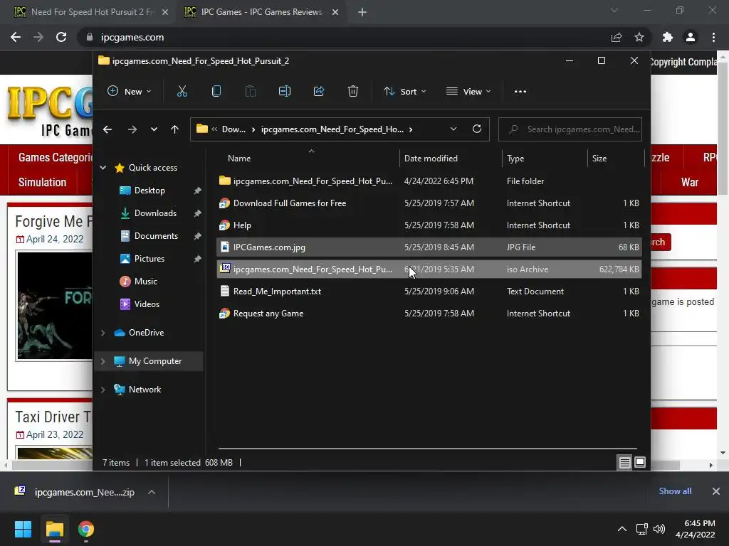Open Windows Start button
The width and height of the screenshot is (729, 546).
point(23,529)
